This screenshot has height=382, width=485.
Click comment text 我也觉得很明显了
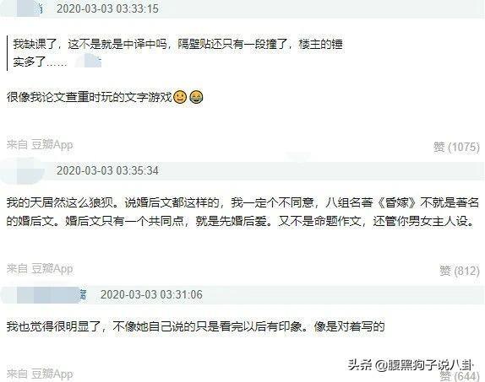(x=195, y=326)
